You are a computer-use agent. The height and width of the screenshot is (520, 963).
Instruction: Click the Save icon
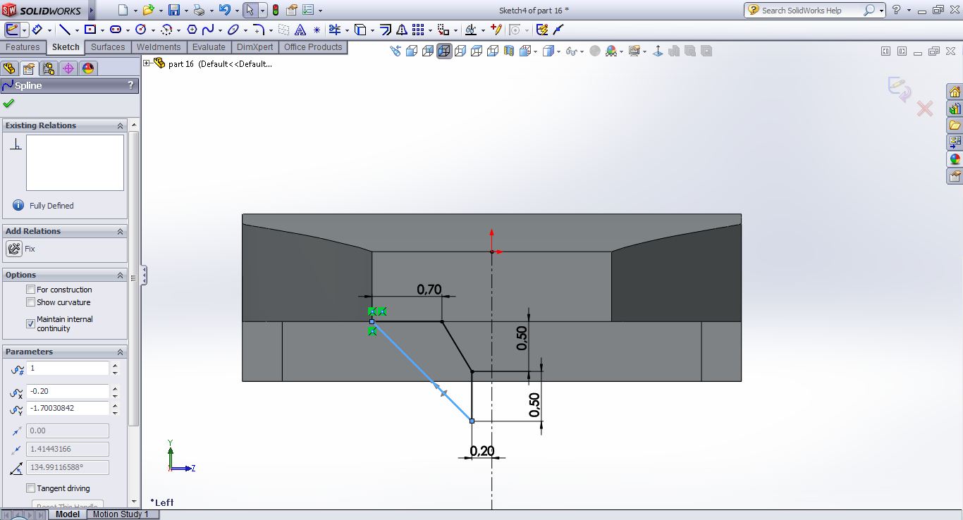173,10
